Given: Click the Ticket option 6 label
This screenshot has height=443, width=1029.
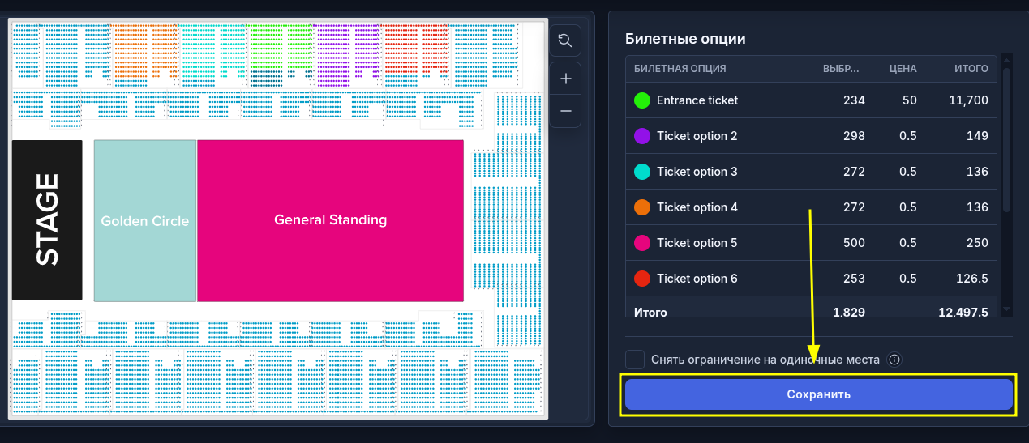Looking at the screenshot, I should coord(697,279).
